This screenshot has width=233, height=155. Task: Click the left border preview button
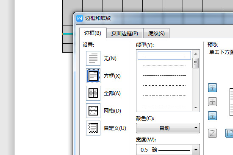[229, 133]
